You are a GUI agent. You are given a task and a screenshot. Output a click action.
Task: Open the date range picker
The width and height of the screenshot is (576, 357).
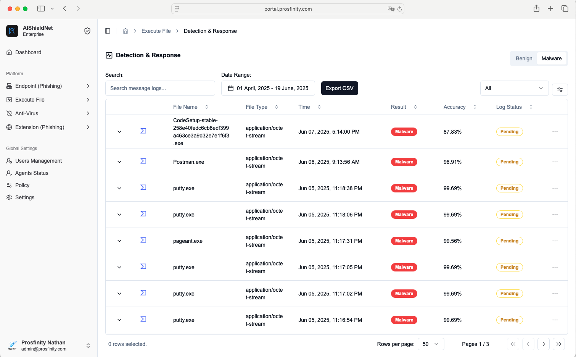(x=268, y=88)
